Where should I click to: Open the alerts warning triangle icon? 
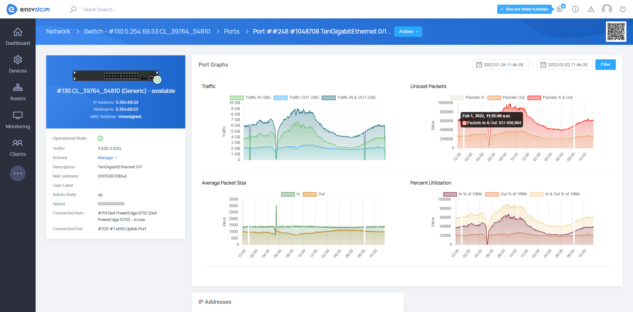pyautogui.click(x=591, y=9)
